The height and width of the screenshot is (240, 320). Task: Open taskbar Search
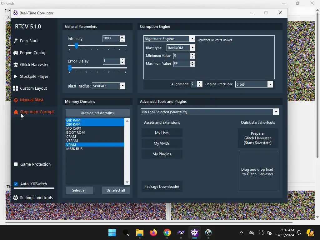click(126, 232)
